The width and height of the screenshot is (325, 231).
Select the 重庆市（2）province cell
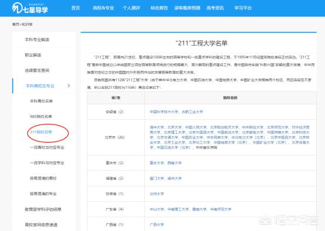[x=116, y=163]
